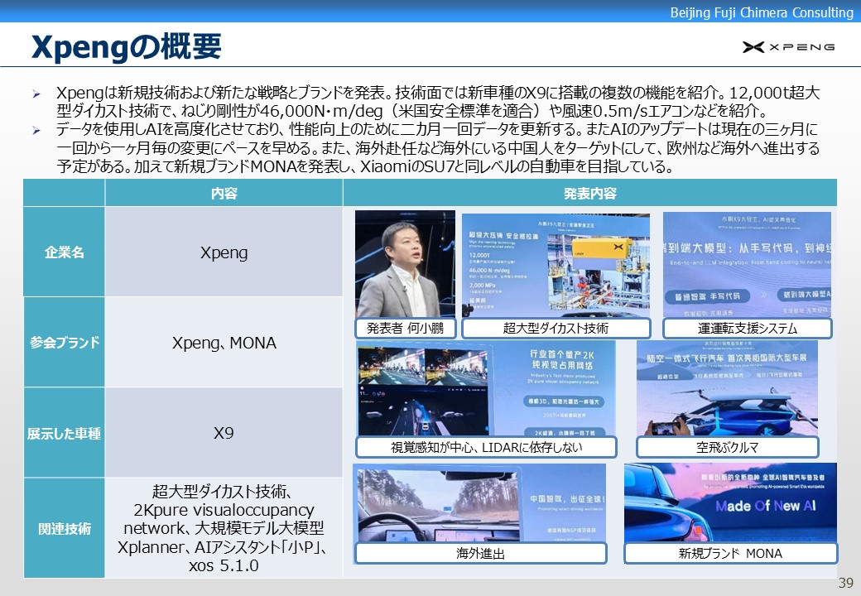Select the '企業名' row label
The width and height of the screenshot is (861, 596).
[65, 252]
